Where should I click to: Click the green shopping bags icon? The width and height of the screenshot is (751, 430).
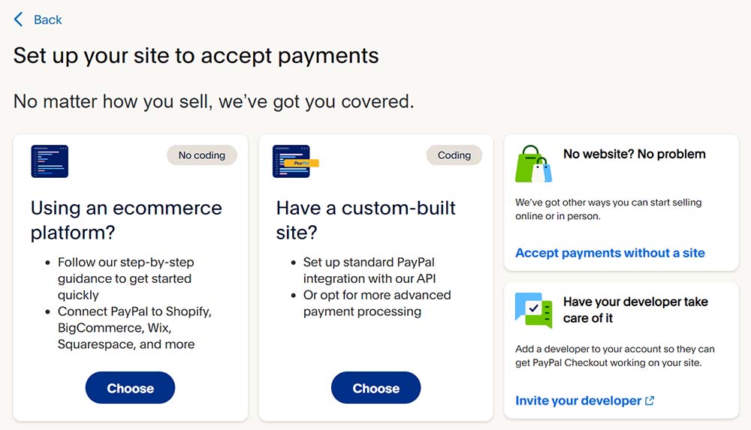[533, 164]
